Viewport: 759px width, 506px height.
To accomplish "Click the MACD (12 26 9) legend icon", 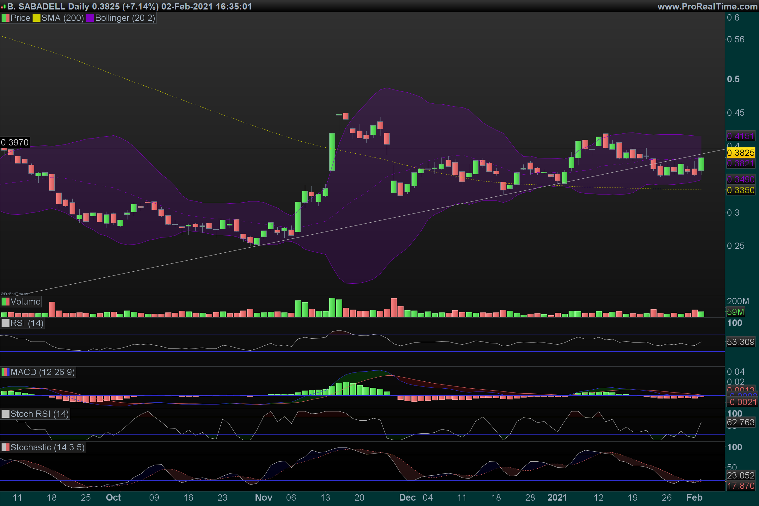I will point(5,372).
